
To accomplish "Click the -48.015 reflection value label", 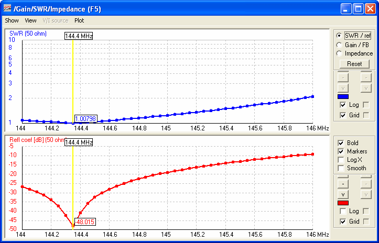I will (x=85, y=222).
